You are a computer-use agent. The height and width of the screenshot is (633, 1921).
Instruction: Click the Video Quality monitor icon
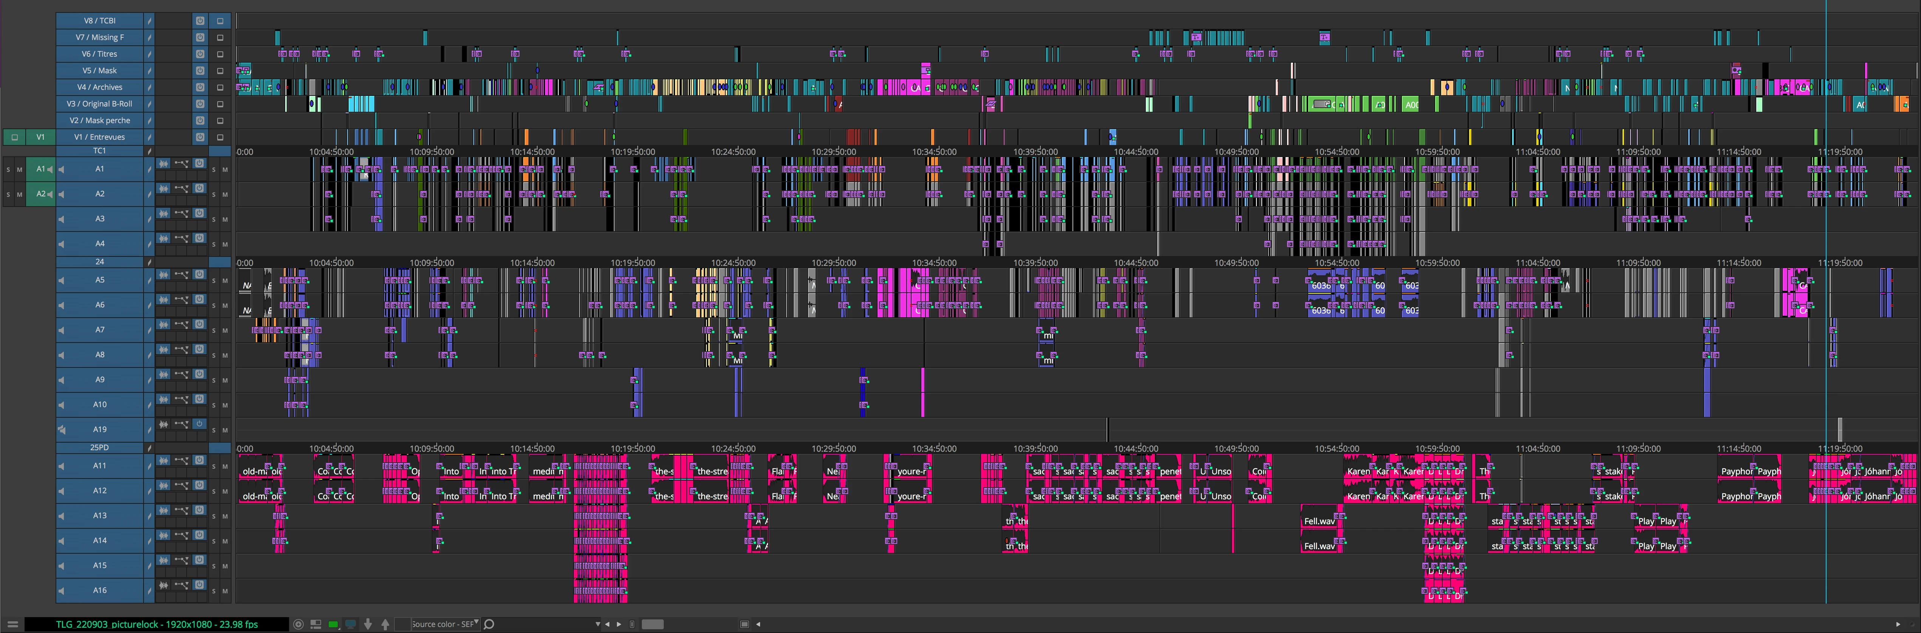351,624
